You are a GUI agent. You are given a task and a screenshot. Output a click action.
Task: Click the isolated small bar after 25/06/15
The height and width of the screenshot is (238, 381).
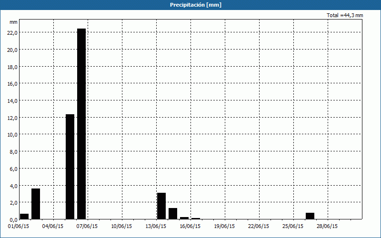(x=310, y=216)
